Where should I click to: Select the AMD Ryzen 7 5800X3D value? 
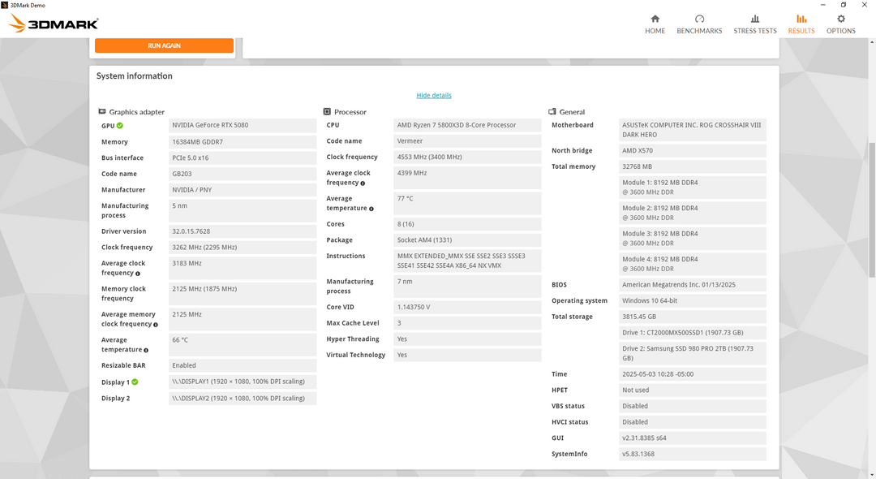tap(467, 125)
